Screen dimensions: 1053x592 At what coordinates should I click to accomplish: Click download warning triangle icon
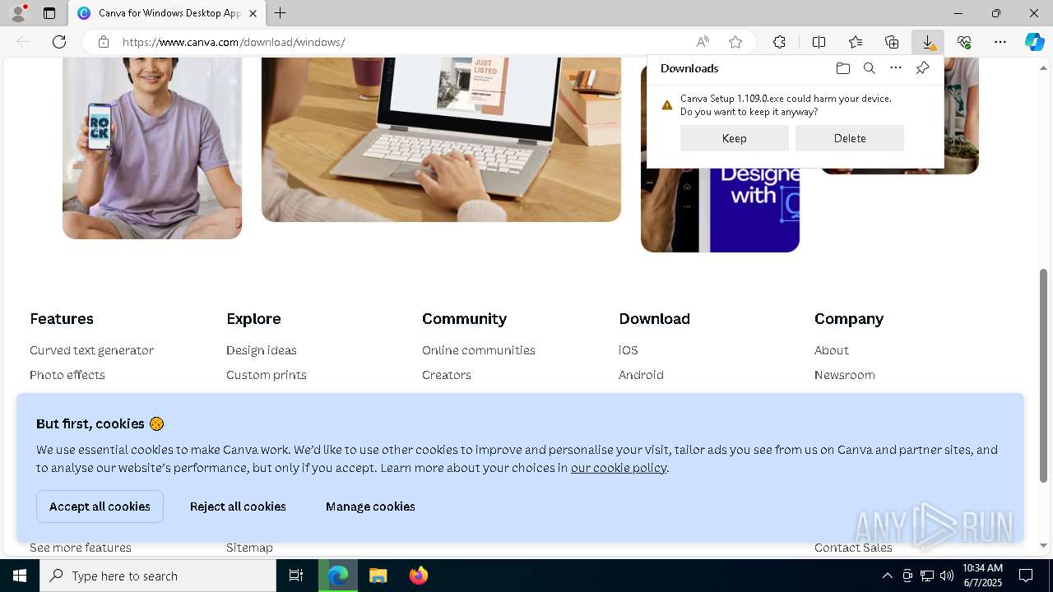pos(667,105)
